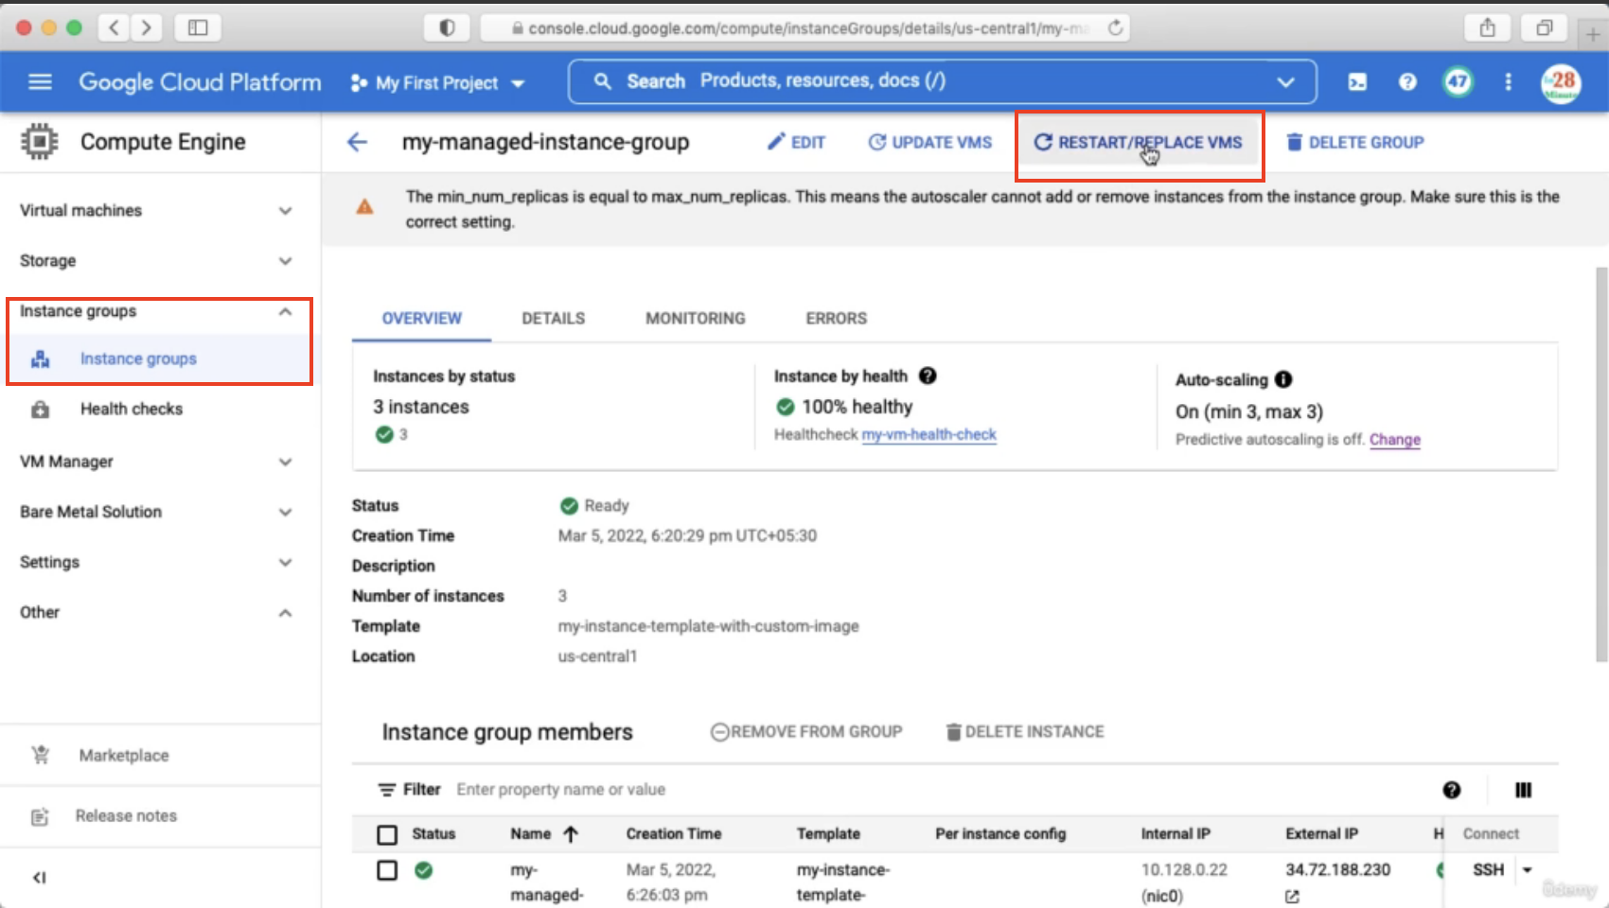Switch to the Monitoring tab
The image size is (1609, 908).
(696, 319)
